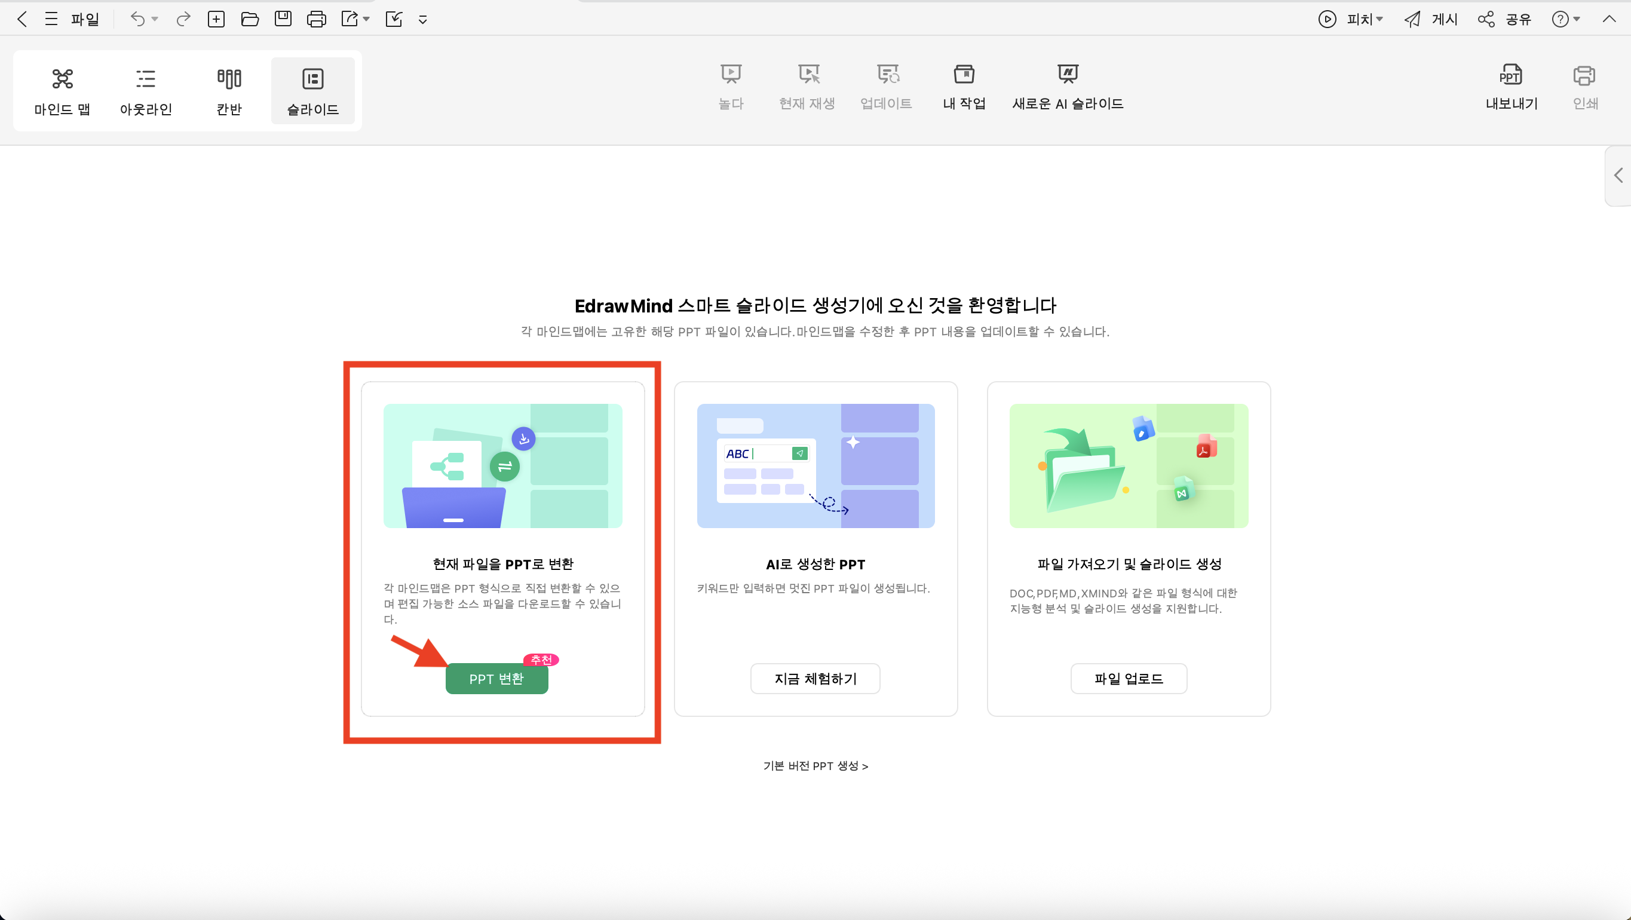Click the 게시 paper plane button
This screenshot has height=920, width=1631.
coord(1431,19)
